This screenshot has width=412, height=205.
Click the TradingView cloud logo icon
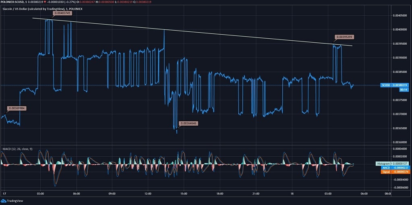pyautogui.click(x=4, y=201)
